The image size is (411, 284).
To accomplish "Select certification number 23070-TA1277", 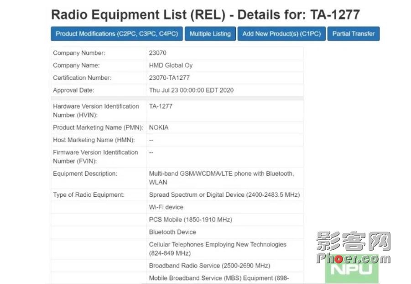I will (169, 78).
